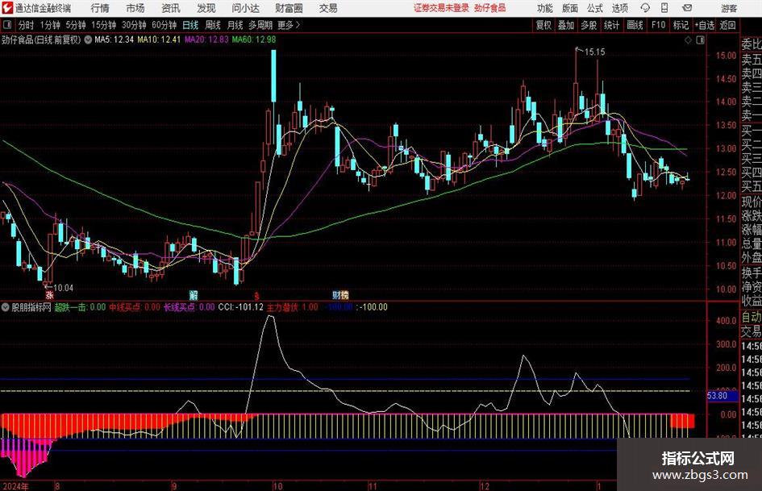The width and height of the screenshot is (762, 491).
Task: Add stock via +自选 button
Action: (705, 25)
